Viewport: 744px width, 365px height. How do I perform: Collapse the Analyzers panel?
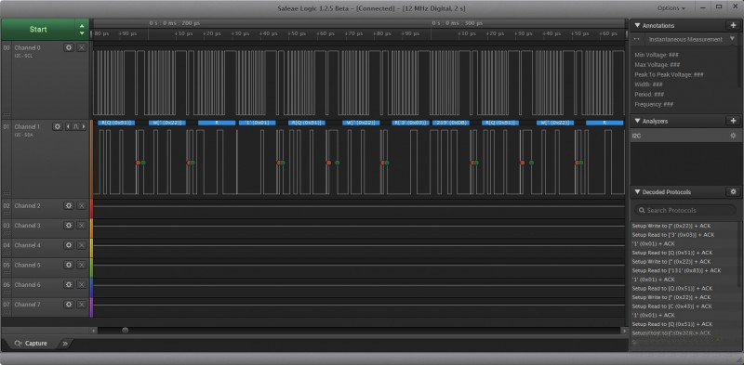(x=637, y=122)
